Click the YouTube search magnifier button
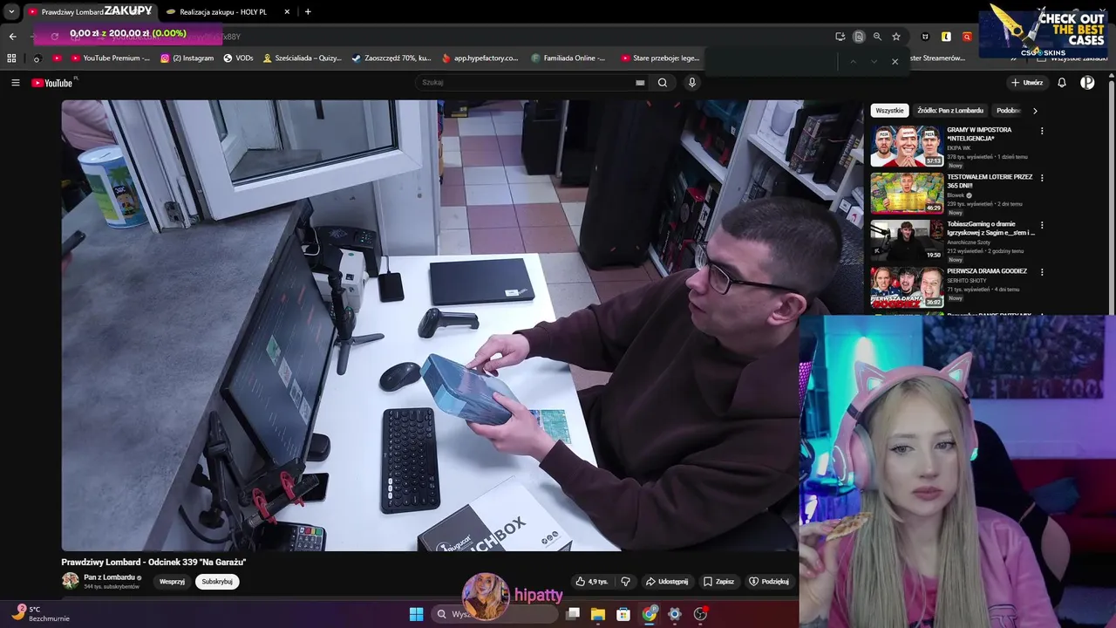The width and height of the screenshot is (1116, 628). click(x=663, y=83)
